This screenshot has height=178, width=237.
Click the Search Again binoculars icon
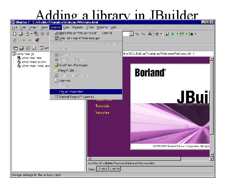click(x=143, y=34)
